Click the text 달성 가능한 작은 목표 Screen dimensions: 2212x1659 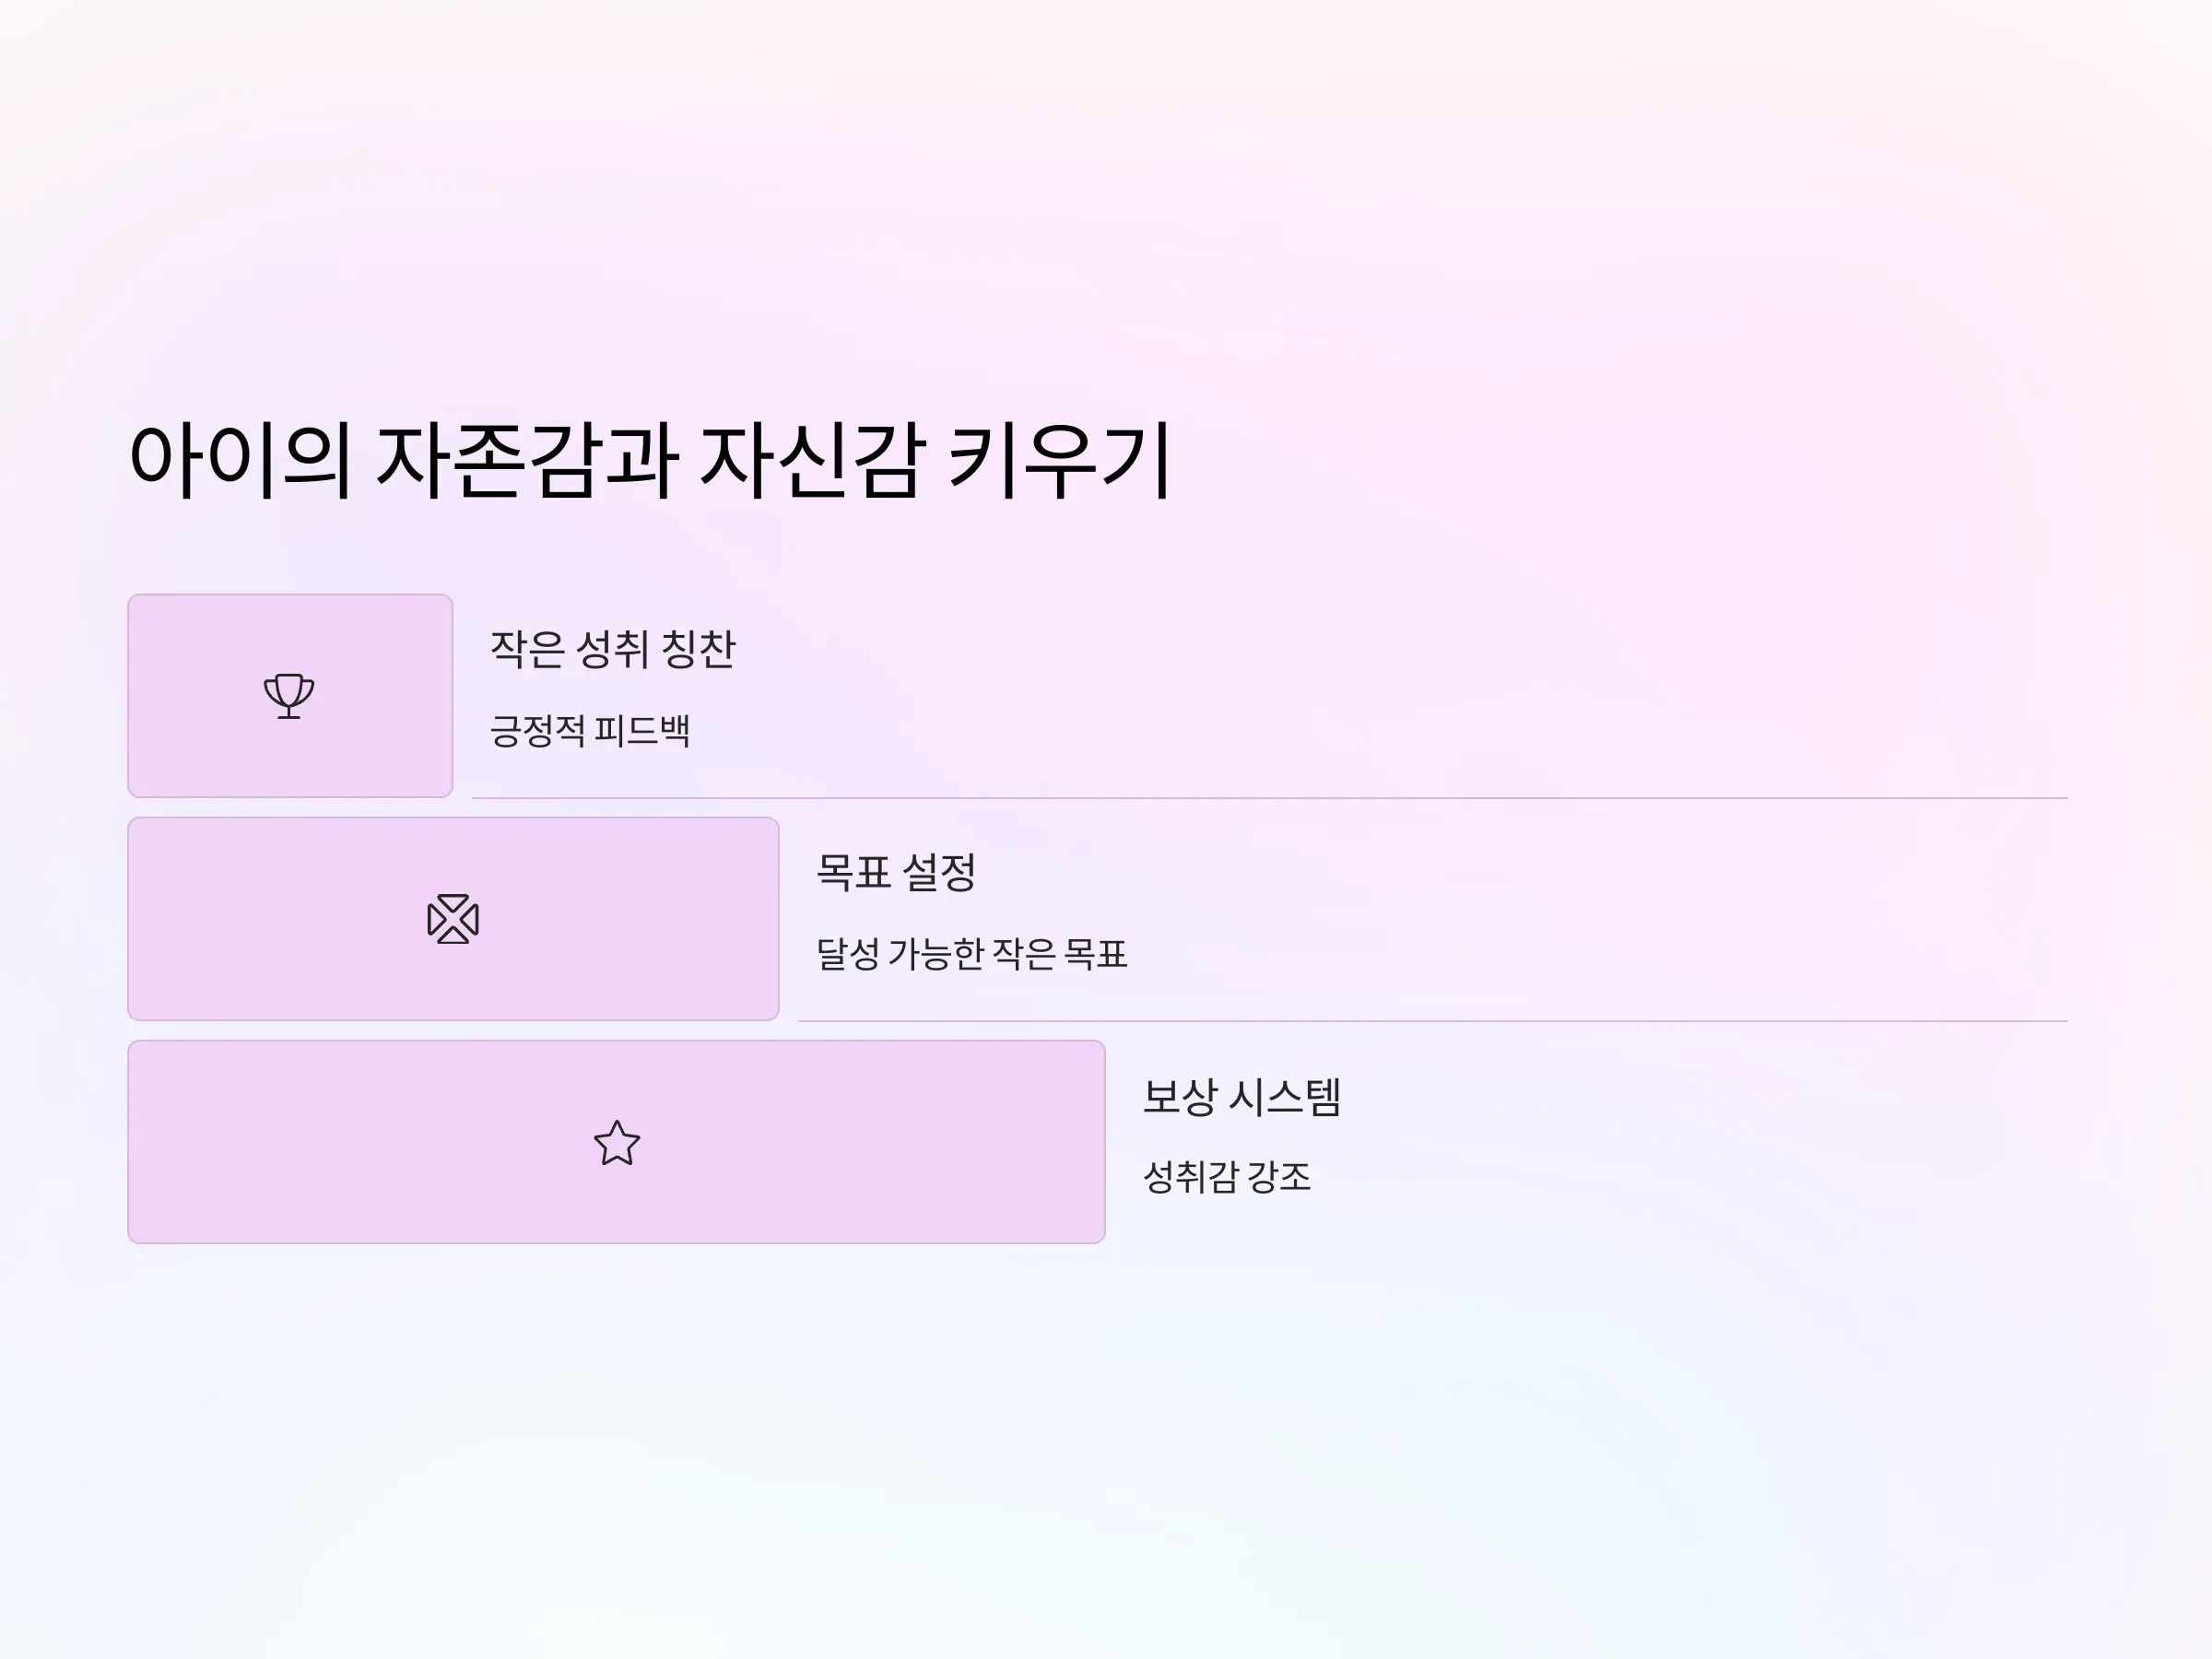coord(972,954)
